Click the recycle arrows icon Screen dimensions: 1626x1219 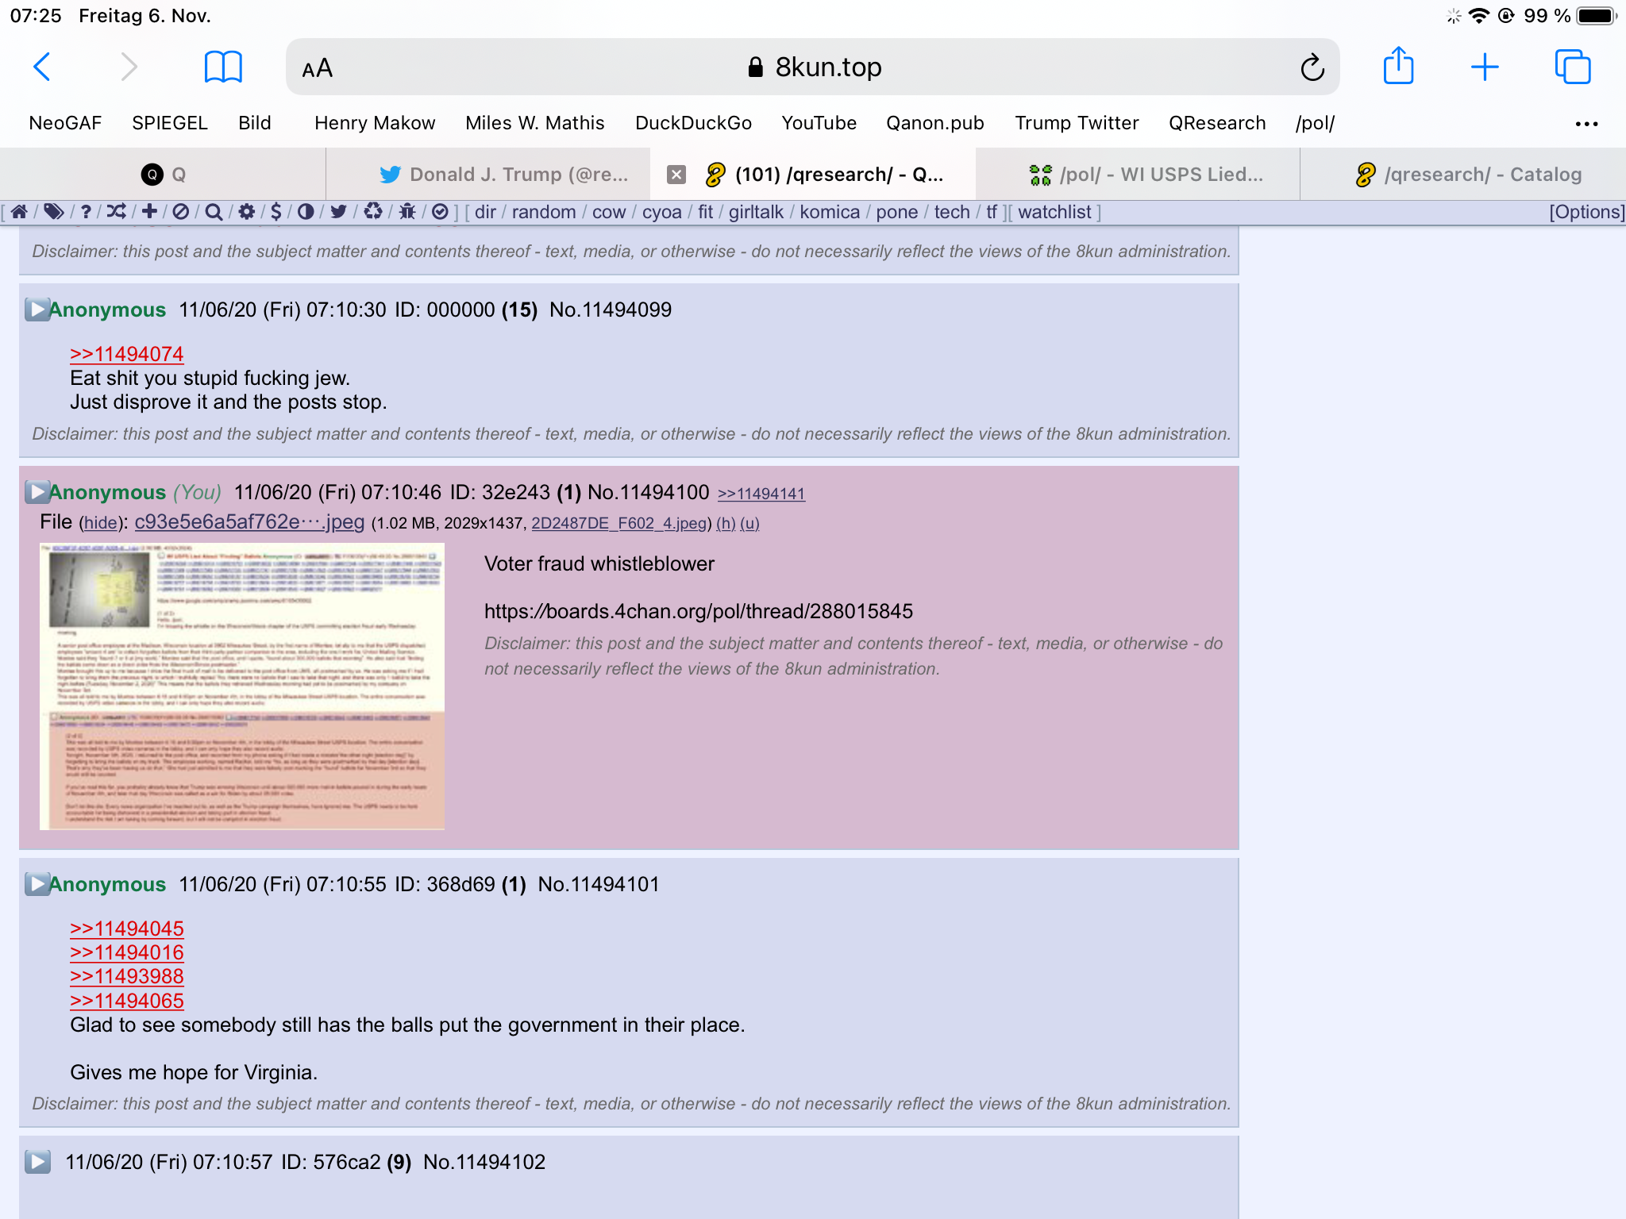click(x=373, y=212)
